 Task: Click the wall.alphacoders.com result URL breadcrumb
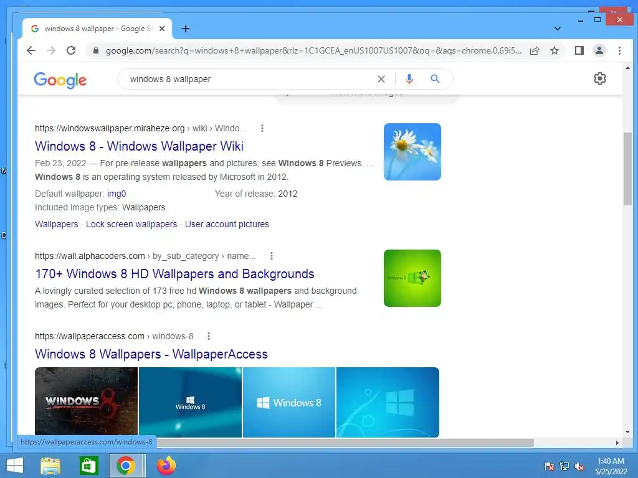[x=145, y=256]
